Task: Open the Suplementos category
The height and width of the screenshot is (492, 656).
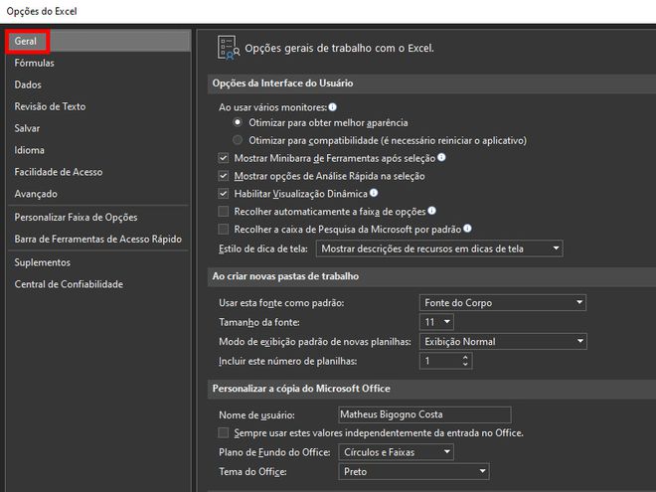Action: [99, 262]
